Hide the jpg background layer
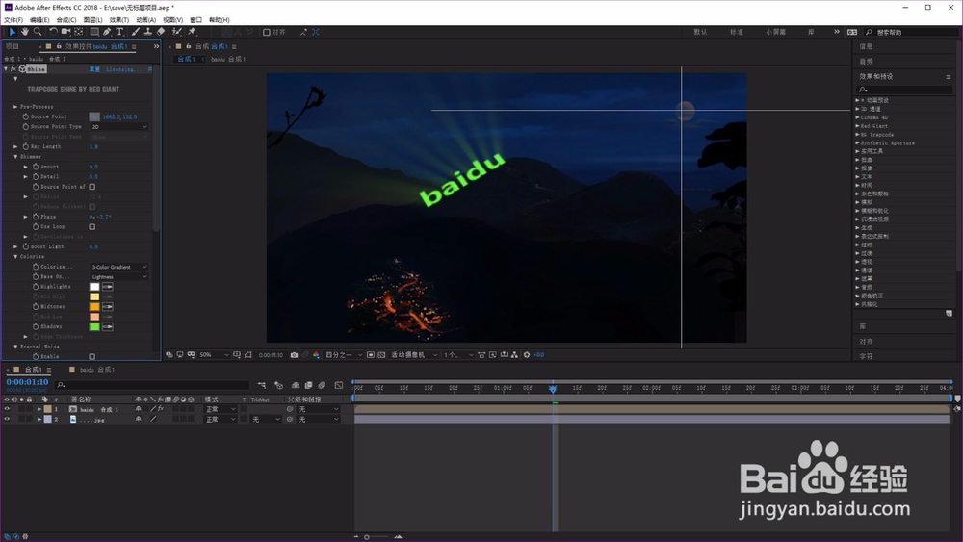The width and height of the screenshot is (963, 542). (x=7, y=419)
